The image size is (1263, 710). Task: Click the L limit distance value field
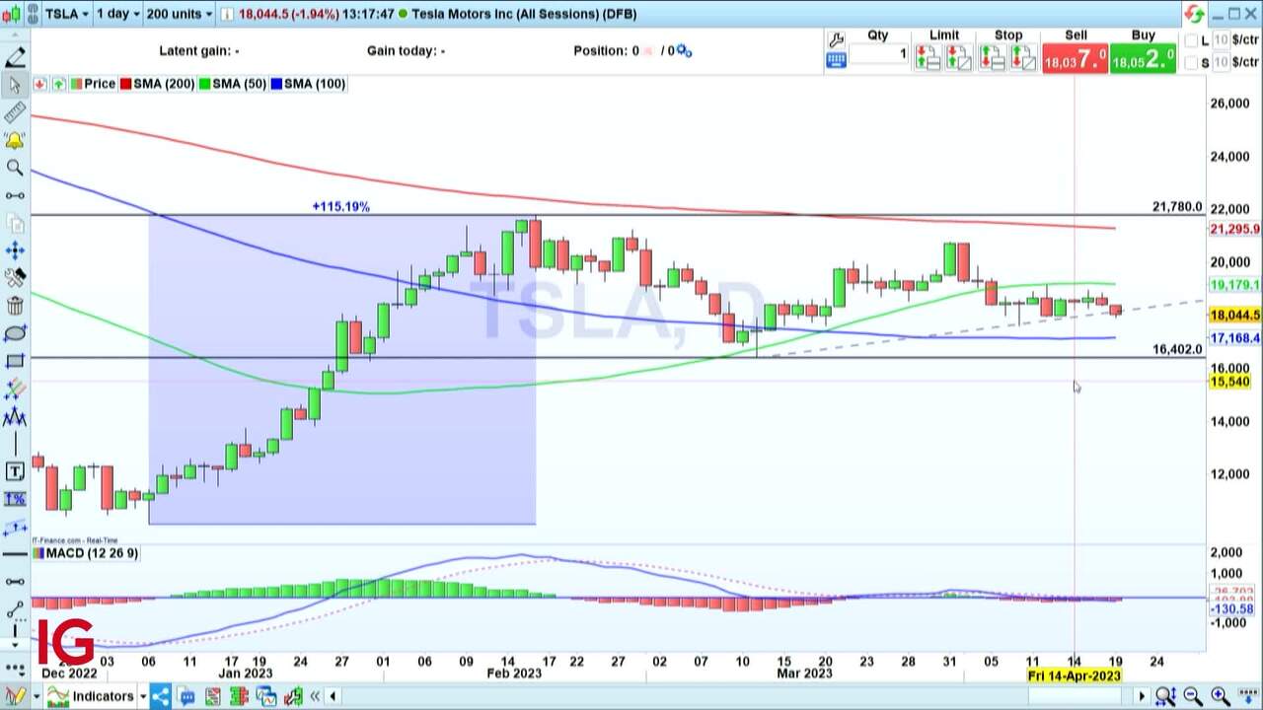click(1221, 40)
